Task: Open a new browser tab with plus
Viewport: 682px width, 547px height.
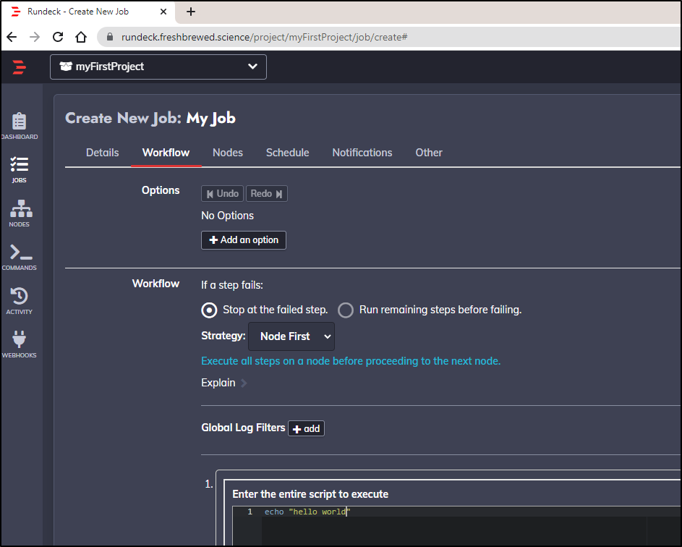Action: point(190,12)
